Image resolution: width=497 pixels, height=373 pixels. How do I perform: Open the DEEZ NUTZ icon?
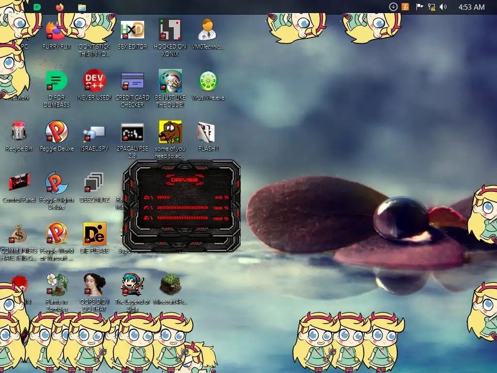(x=94, y=187)
